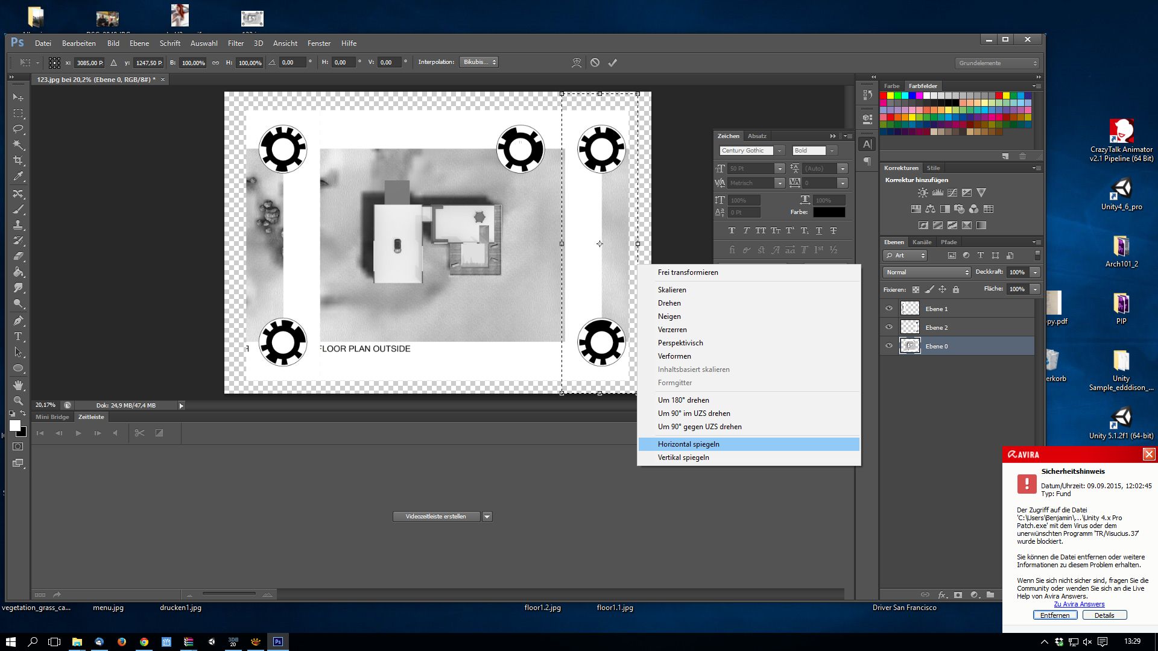Viewport: 1158px width, 651px height.
Task: Click Entfernen button in Avira alert
Action: (1054, 615)
